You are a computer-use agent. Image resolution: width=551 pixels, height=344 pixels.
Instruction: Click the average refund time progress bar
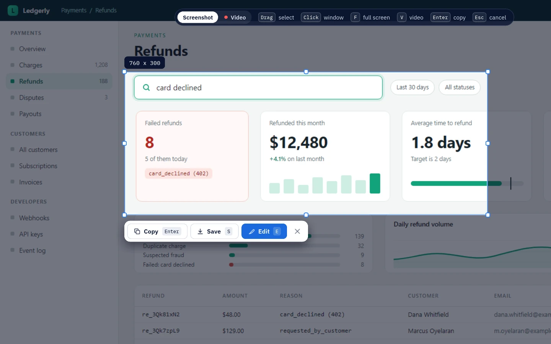click(467, 183)
